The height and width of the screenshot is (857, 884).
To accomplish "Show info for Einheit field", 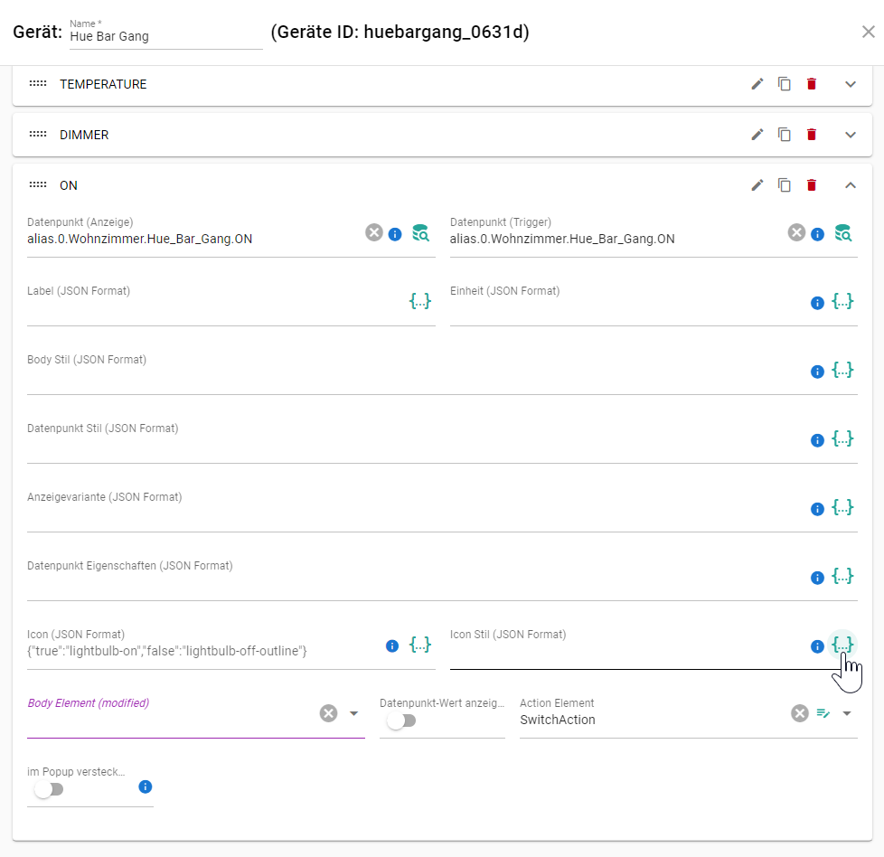I will 817,303.
